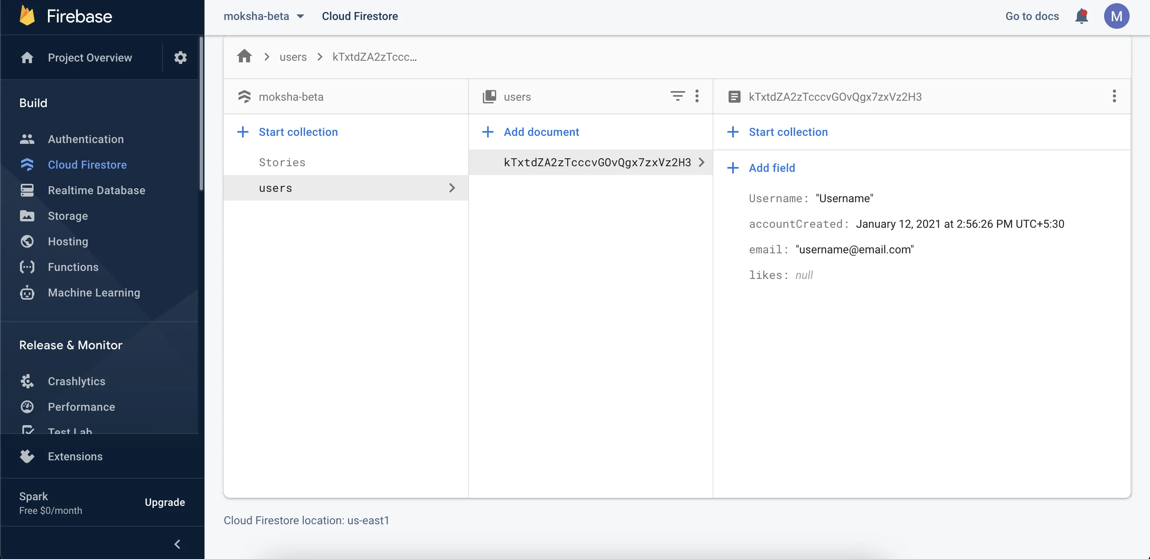Click the home icon in the breadcrumb
The height and width of the screenshot is (559, 1150).
coord(244,57)
